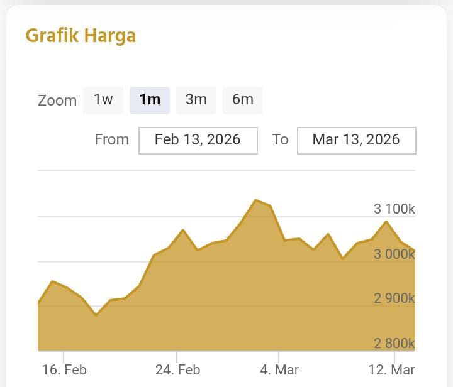Click the To label text
This screenshot has height=387, width=453.
coord(280,139)
